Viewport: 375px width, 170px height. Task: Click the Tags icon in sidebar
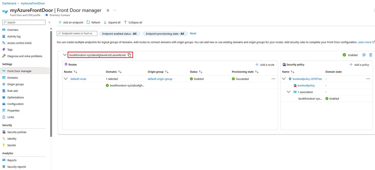[4, 50]
